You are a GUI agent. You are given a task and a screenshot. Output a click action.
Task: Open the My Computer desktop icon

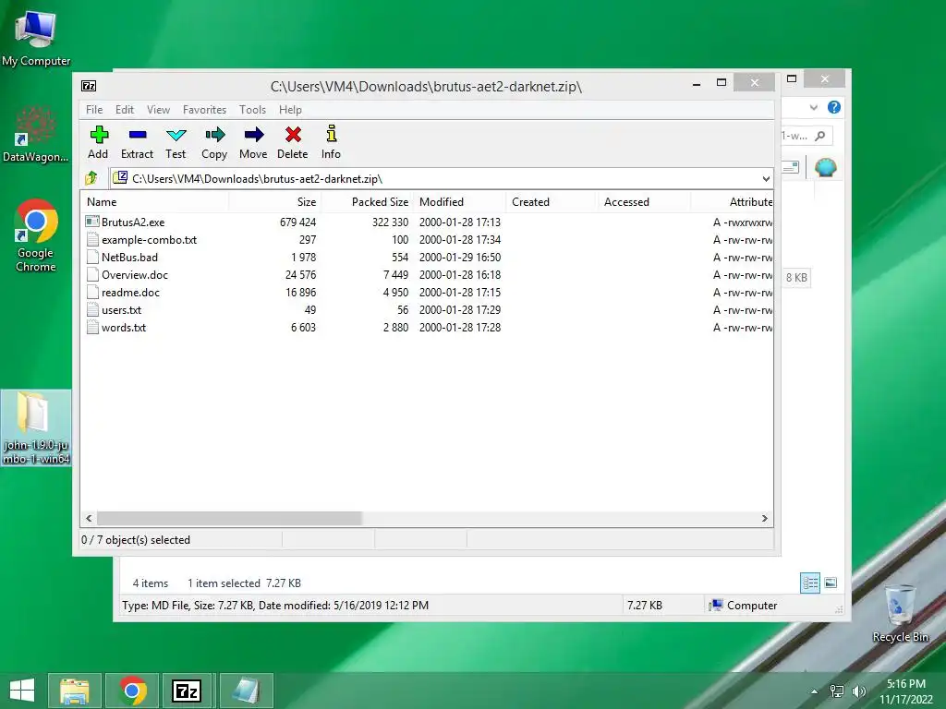[36, 38]
